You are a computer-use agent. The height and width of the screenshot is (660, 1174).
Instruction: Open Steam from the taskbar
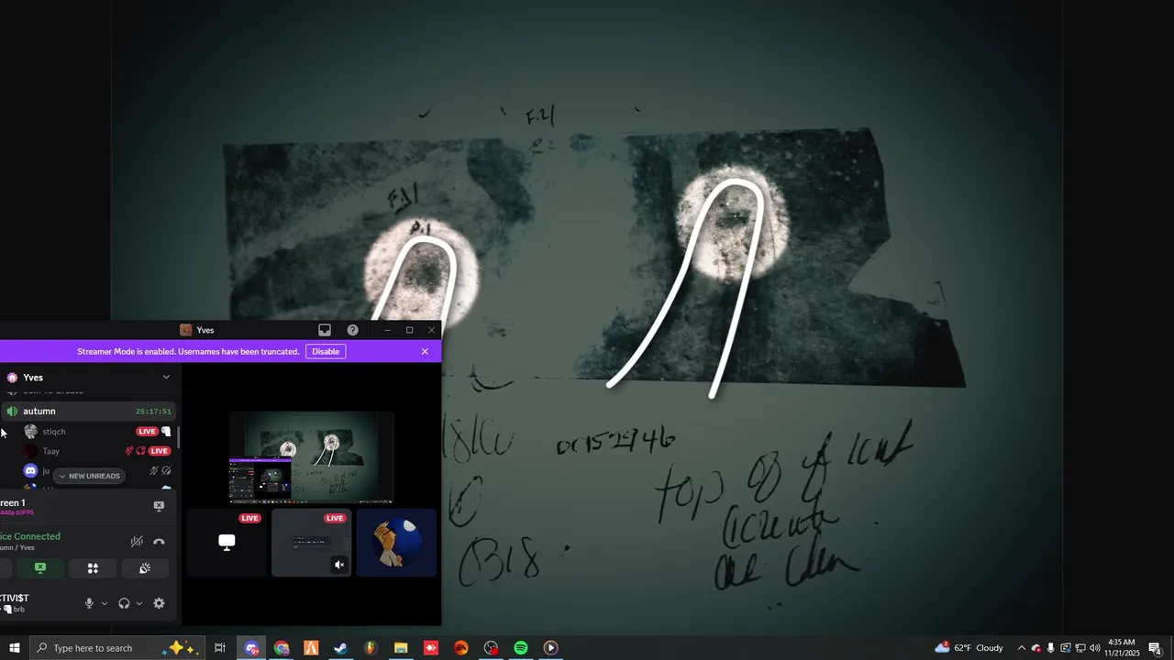point(340,648)
